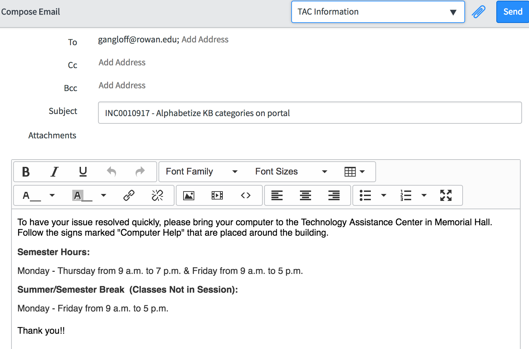Open the Font Family dropdown

pyautogui.click(x=202, y=172)
